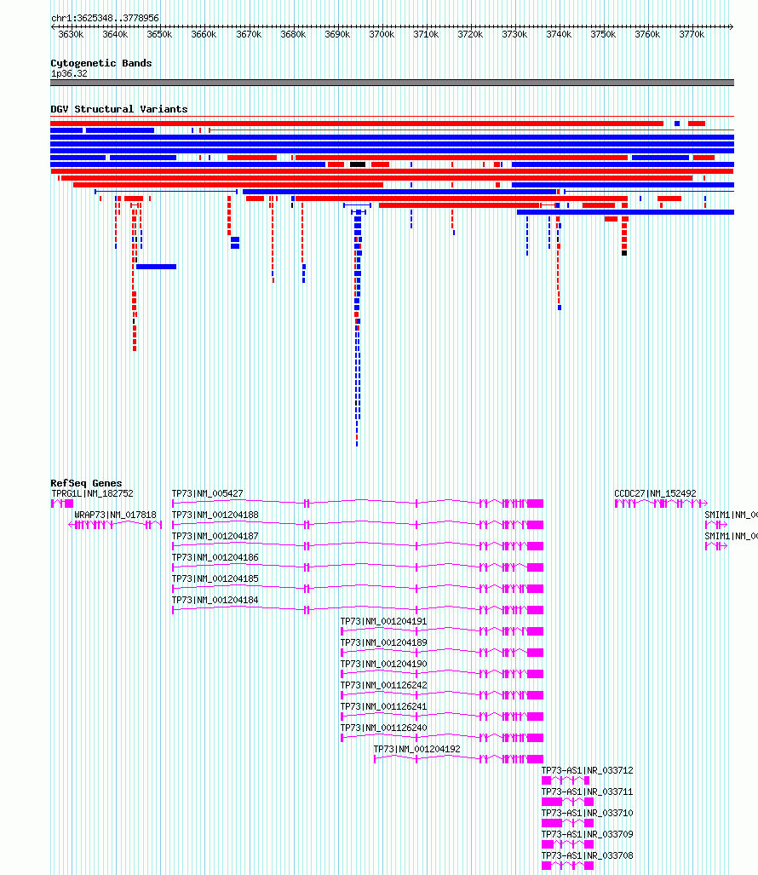758x875 pixels.
Task: Select the TP73-AS1|NR_033708 transcript label
Action: pos(588,855)
